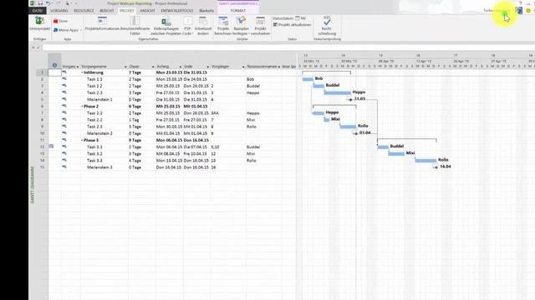Click predecessor cell 5;10 of Task 3.1

pos(227,147)
